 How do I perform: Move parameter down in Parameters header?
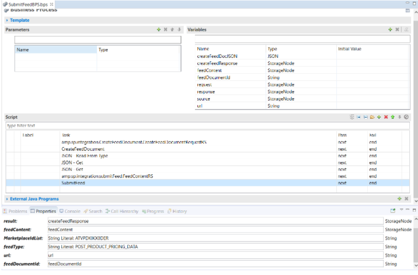pyautogui.click(x=179, y=30)
